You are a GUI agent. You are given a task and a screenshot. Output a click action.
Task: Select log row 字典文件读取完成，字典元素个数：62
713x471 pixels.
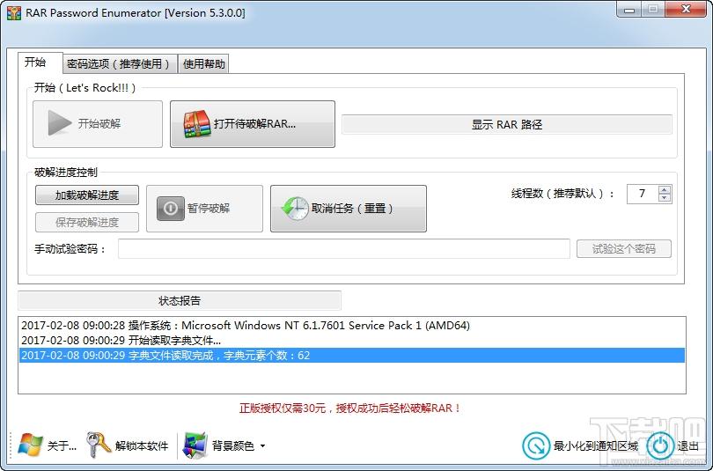point(351,356)
